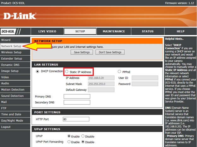
Task: Click the Primary DNS input field
Action: (77, 96)
